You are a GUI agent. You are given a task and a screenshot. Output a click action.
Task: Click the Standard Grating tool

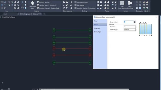tap(81, 2)
